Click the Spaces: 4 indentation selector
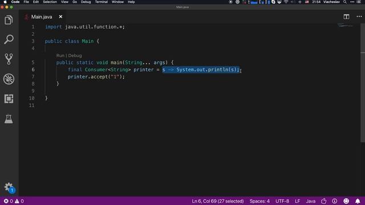The image size is (365, 205). click(x=259, y=201)
